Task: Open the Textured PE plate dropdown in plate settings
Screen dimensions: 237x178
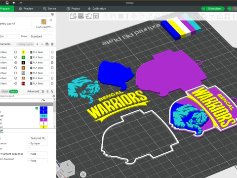Action: [x=37, y=138]
